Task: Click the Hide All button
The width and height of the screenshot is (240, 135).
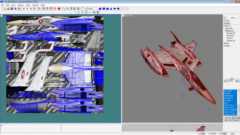Action: tap(227, 118)
